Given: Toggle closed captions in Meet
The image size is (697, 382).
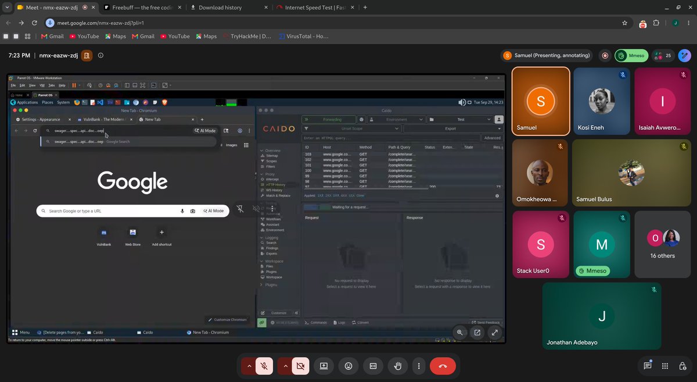Looking at the screenshot, I should [x=373, y=366].
